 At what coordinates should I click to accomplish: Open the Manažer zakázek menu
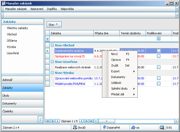point(16,9)
